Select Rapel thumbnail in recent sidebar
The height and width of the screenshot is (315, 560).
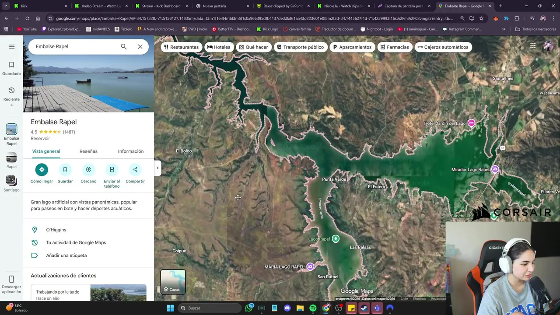click(x=11, y=161)
